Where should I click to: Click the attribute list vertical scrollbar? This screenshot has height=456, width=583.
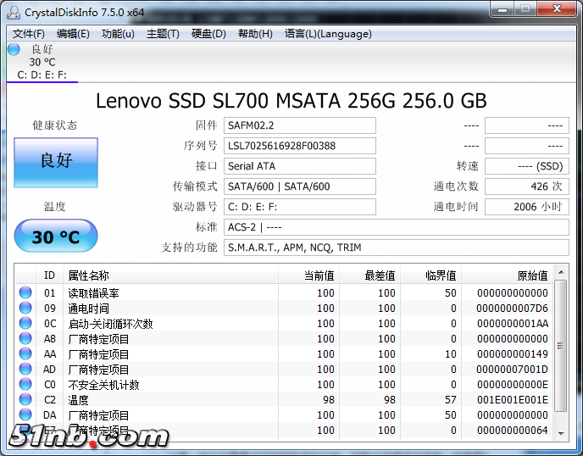coord(560,356)
